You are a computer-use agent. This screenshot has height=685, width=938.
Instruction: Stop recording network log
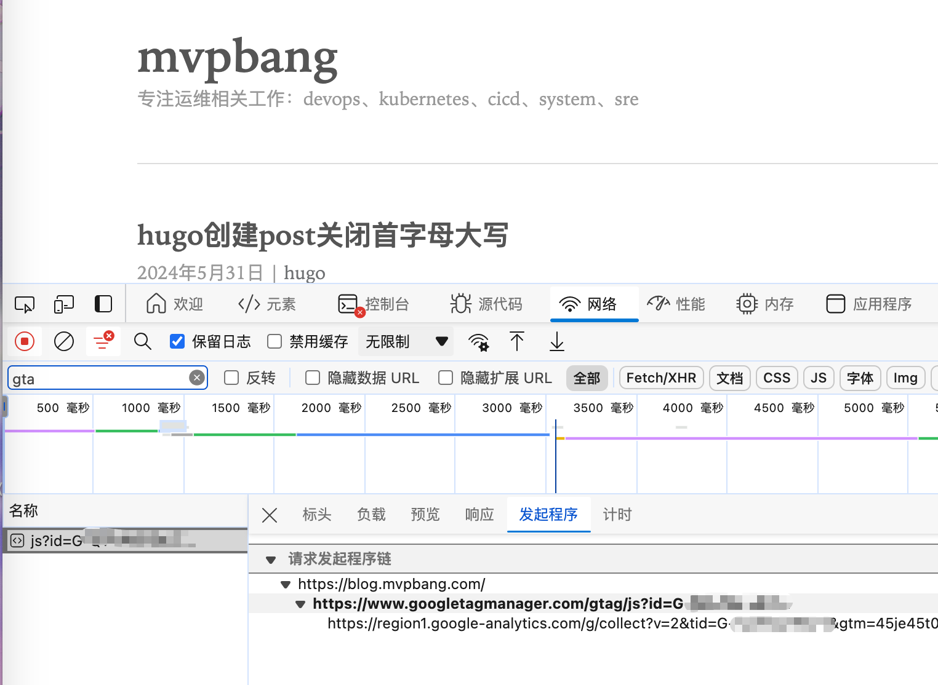click(25, 341)
